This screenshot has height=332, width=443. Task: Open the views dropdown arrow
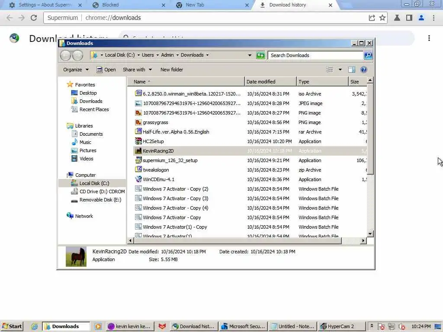(340, 70)
